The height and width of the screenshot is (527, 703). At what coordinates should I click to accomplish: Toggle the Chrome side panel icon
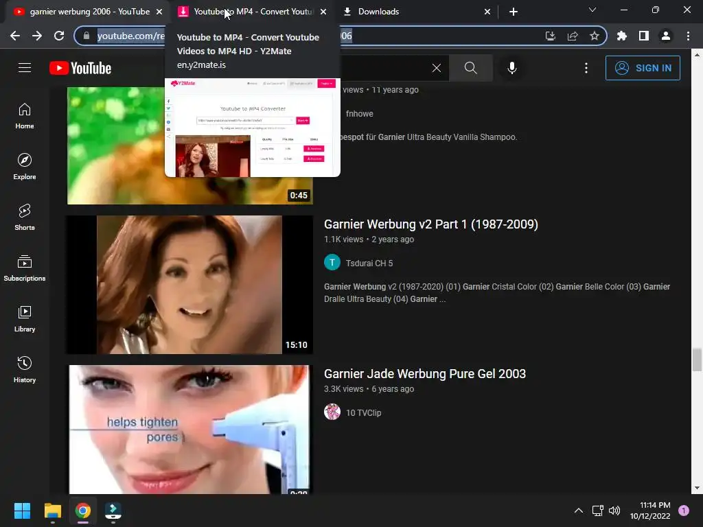coord(644,36)
